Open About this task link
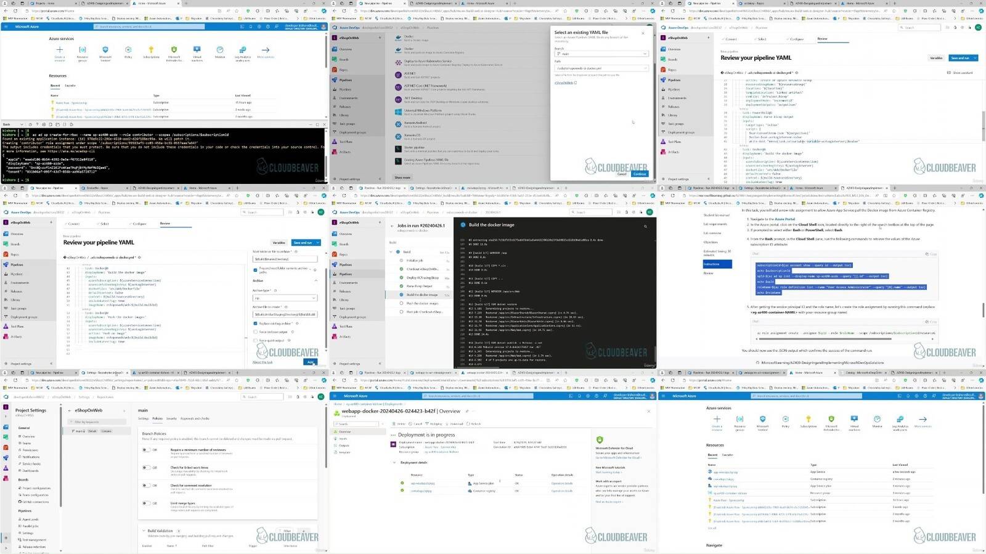Viewport: 986px width, 554px height. coord(263,362)
